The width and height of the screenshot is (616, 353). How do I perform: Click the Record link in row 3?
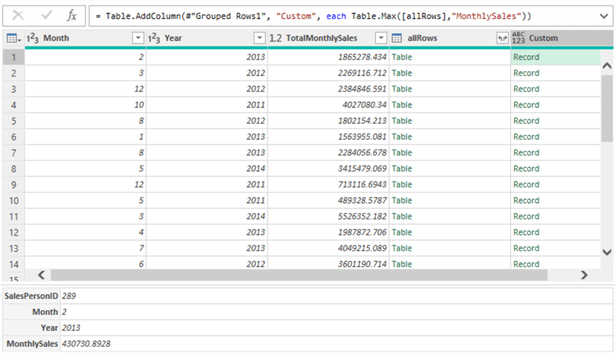[x=526, y=88]
